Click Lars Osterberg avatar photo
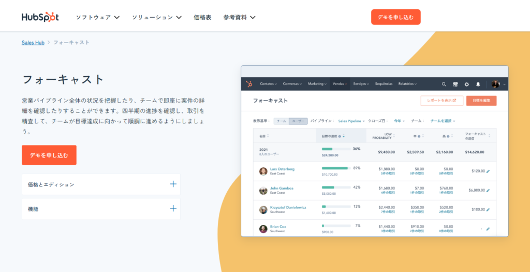The height and width of the screenshot is (272, 530). pyautogui.click(x=263, y=171)
